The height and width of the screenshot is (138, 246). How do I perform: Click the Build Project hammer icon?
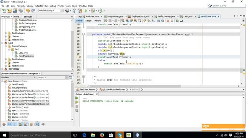click(x=74, y=11)
